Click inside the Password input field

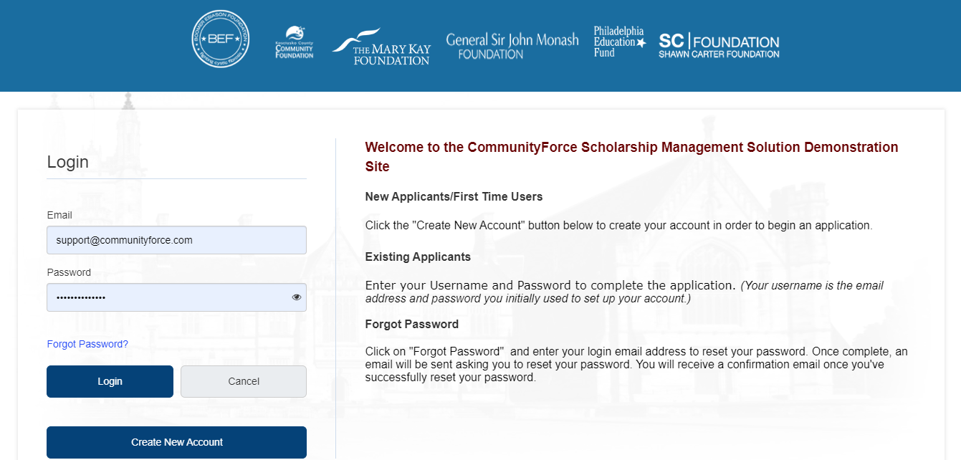pyautogui.click(x=176, y=297)
